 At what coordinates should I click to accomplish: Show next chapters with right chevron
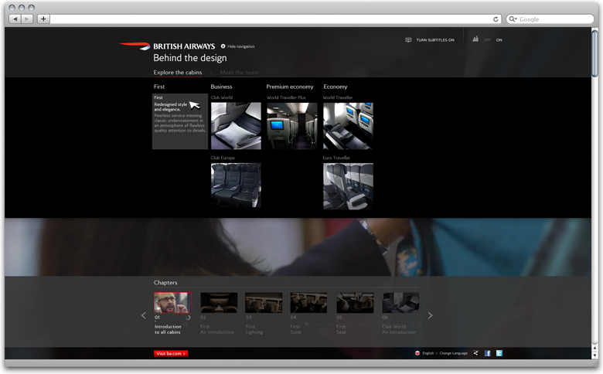pyautogui.click(x=431, y=315)
